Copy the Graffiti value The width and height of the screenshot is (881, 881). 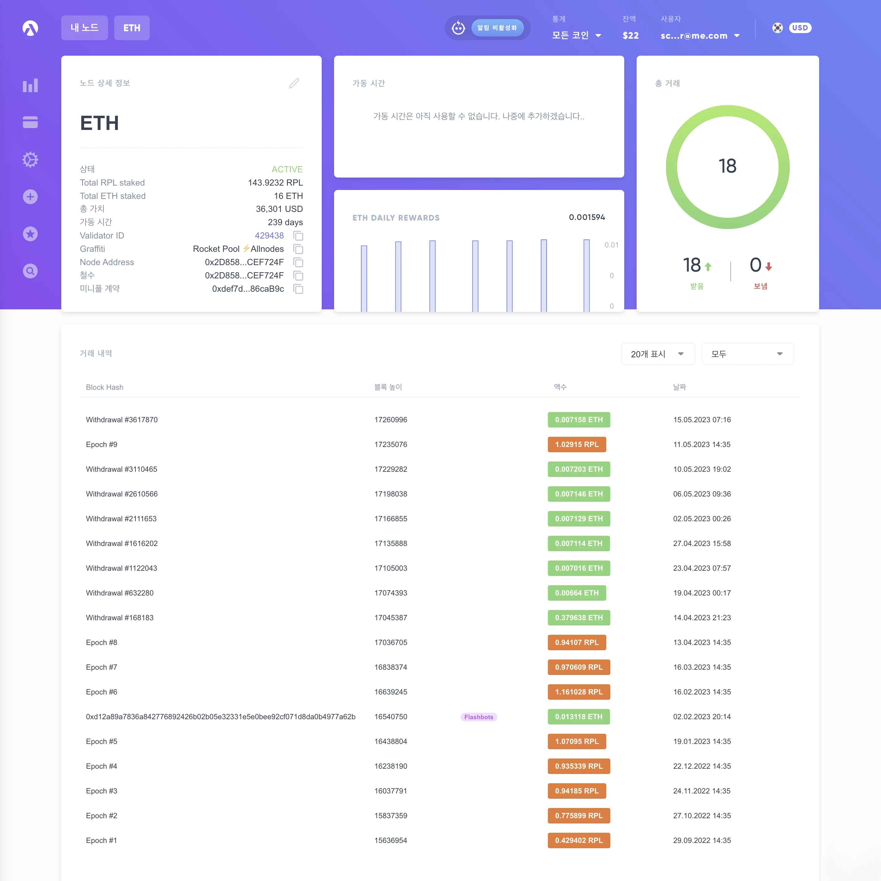[298, 249]
